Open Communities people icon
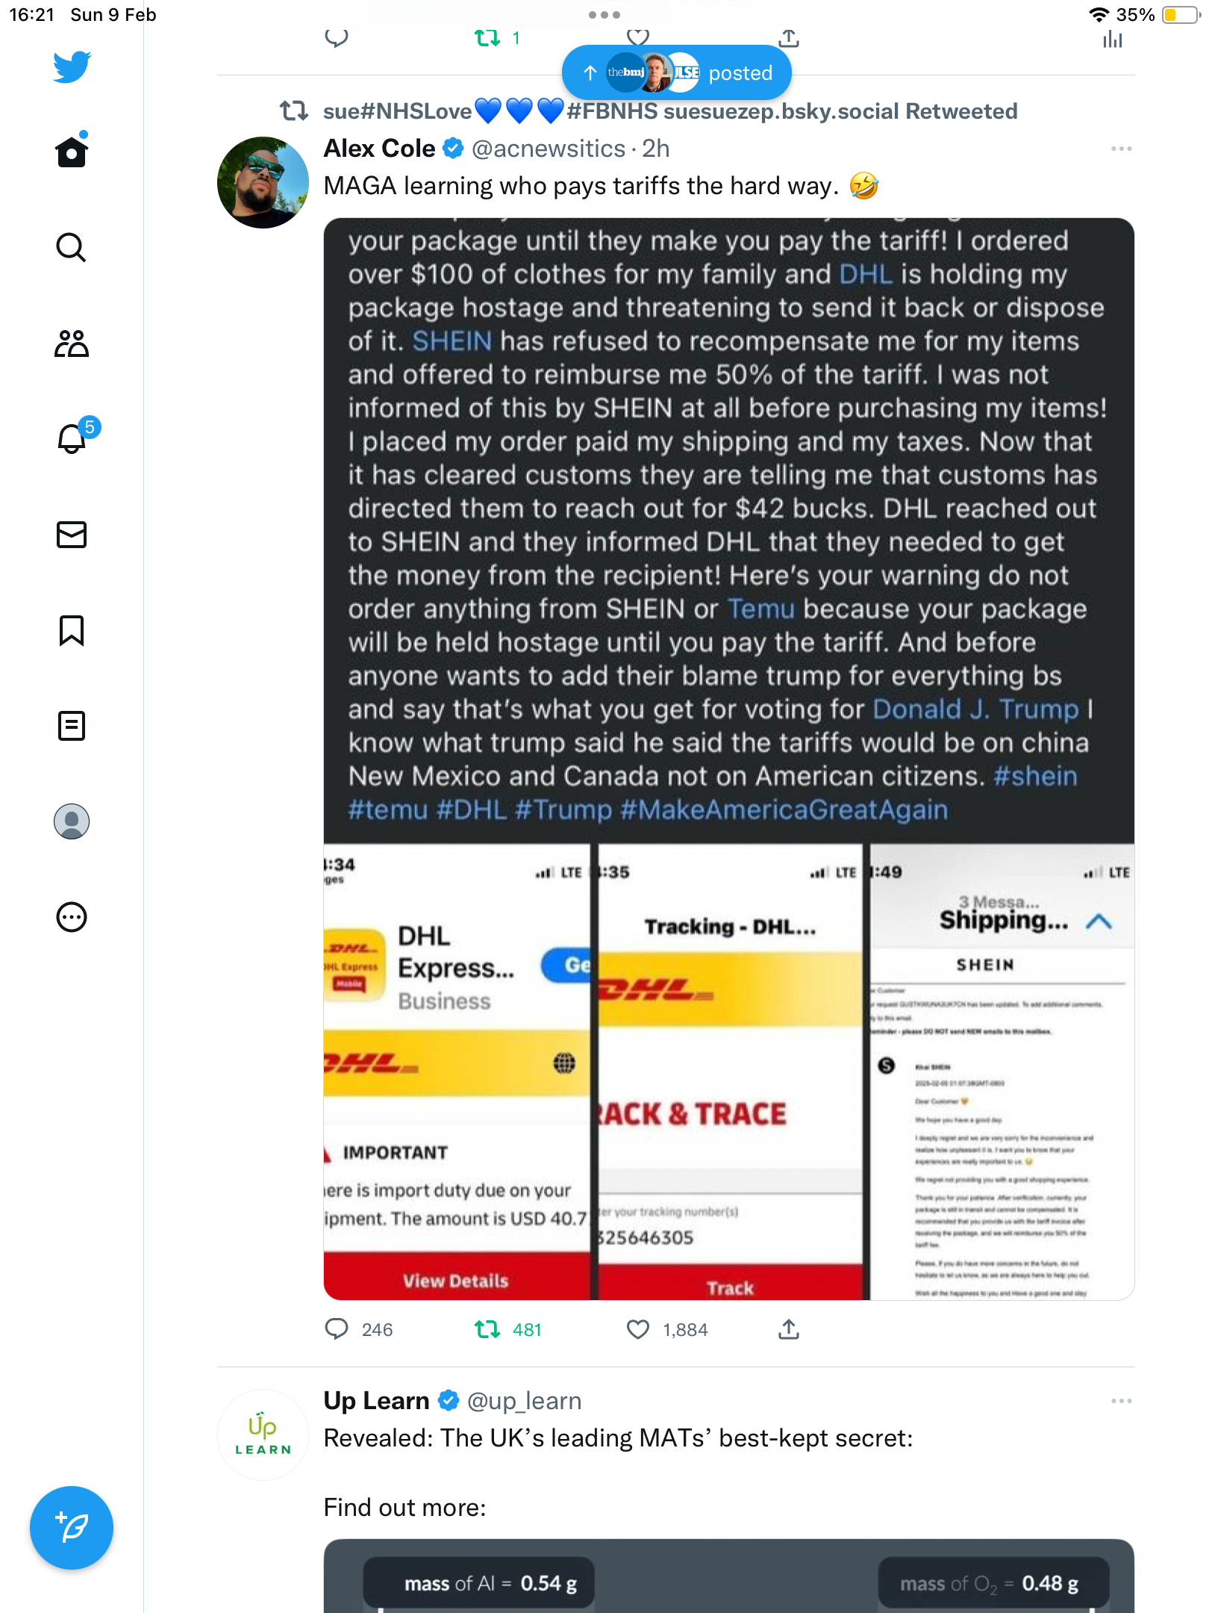The width and height of the screenshot is (1209, 1613). click(x=72, y=344)
